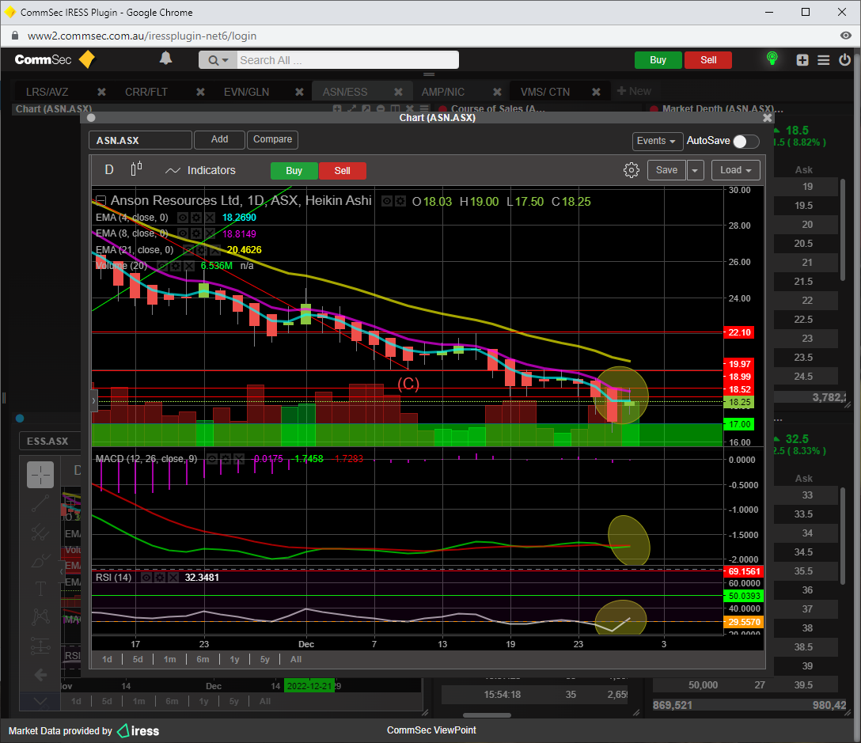Click the add widget plus icon
The width and height of the screenshot is (861, 743).
click(x=802, y=60)
